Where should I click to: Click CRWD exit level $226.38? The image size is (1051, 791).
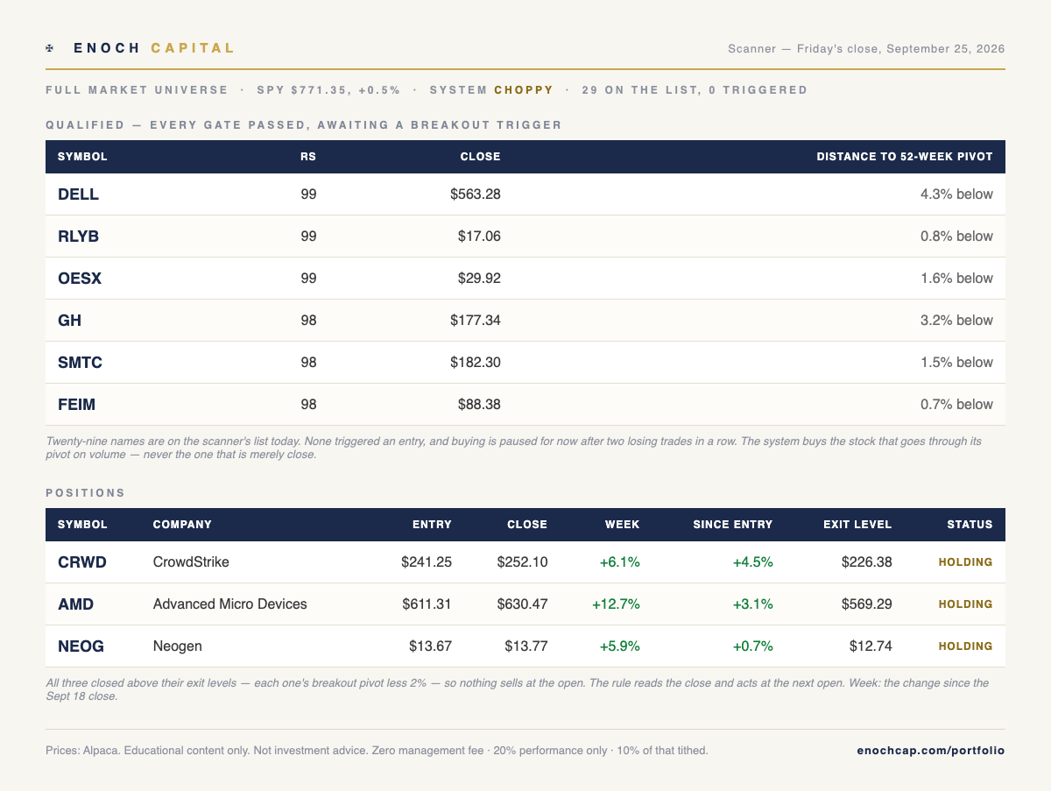pos(867,562)
